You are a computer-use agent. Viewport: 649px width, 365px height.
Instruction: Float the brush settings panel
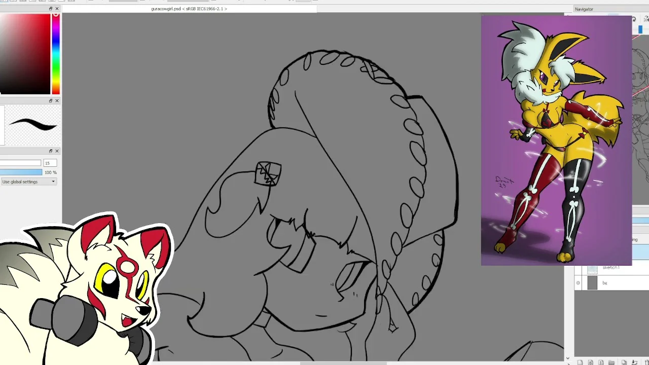51,151
